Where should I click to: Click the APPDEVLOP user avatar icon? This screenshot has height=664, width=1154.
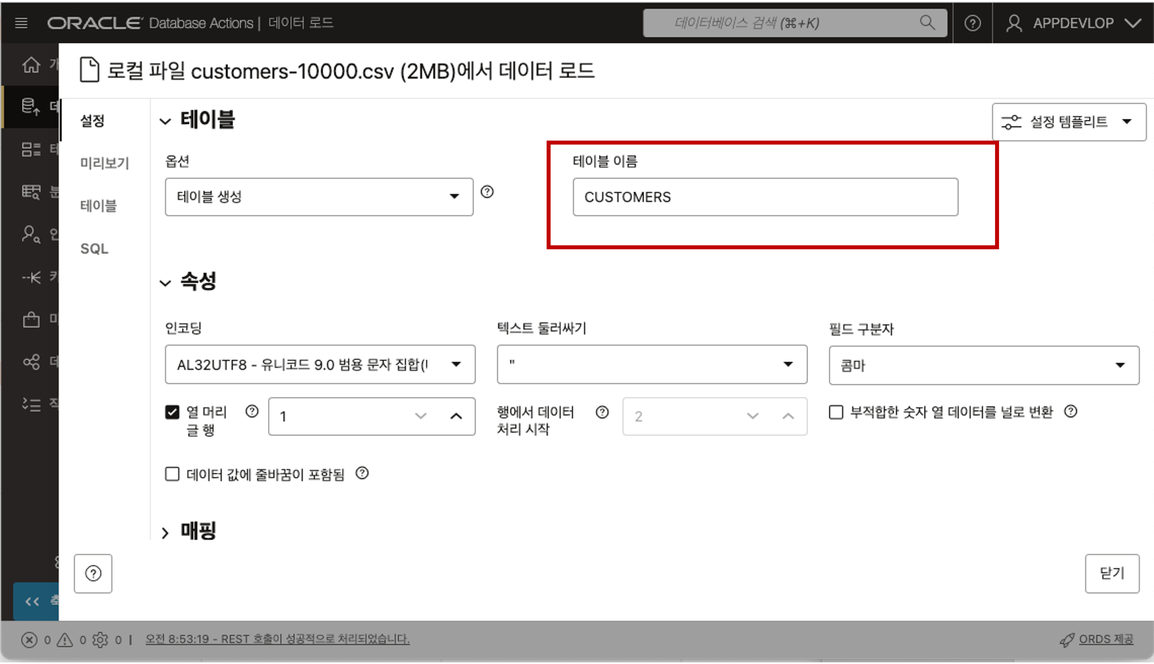click(x=1014, y=23)
